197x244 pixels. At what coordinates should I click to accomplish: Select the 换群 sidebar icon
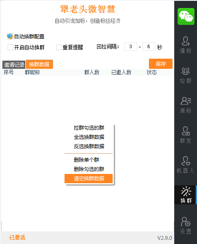[x=186, y=195]
